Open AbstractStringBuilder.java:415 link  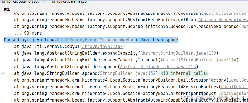click(x=158, y=67)
